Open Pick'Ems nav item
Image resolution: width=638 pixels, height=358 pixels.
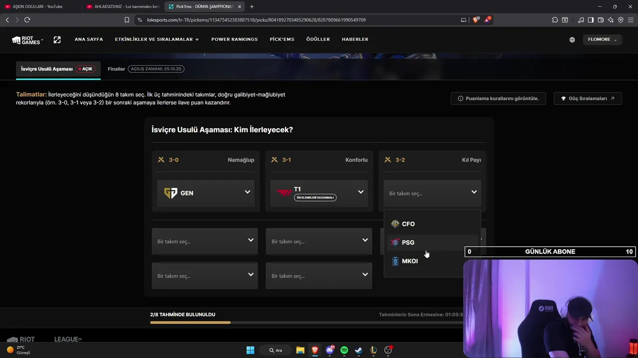282,39
